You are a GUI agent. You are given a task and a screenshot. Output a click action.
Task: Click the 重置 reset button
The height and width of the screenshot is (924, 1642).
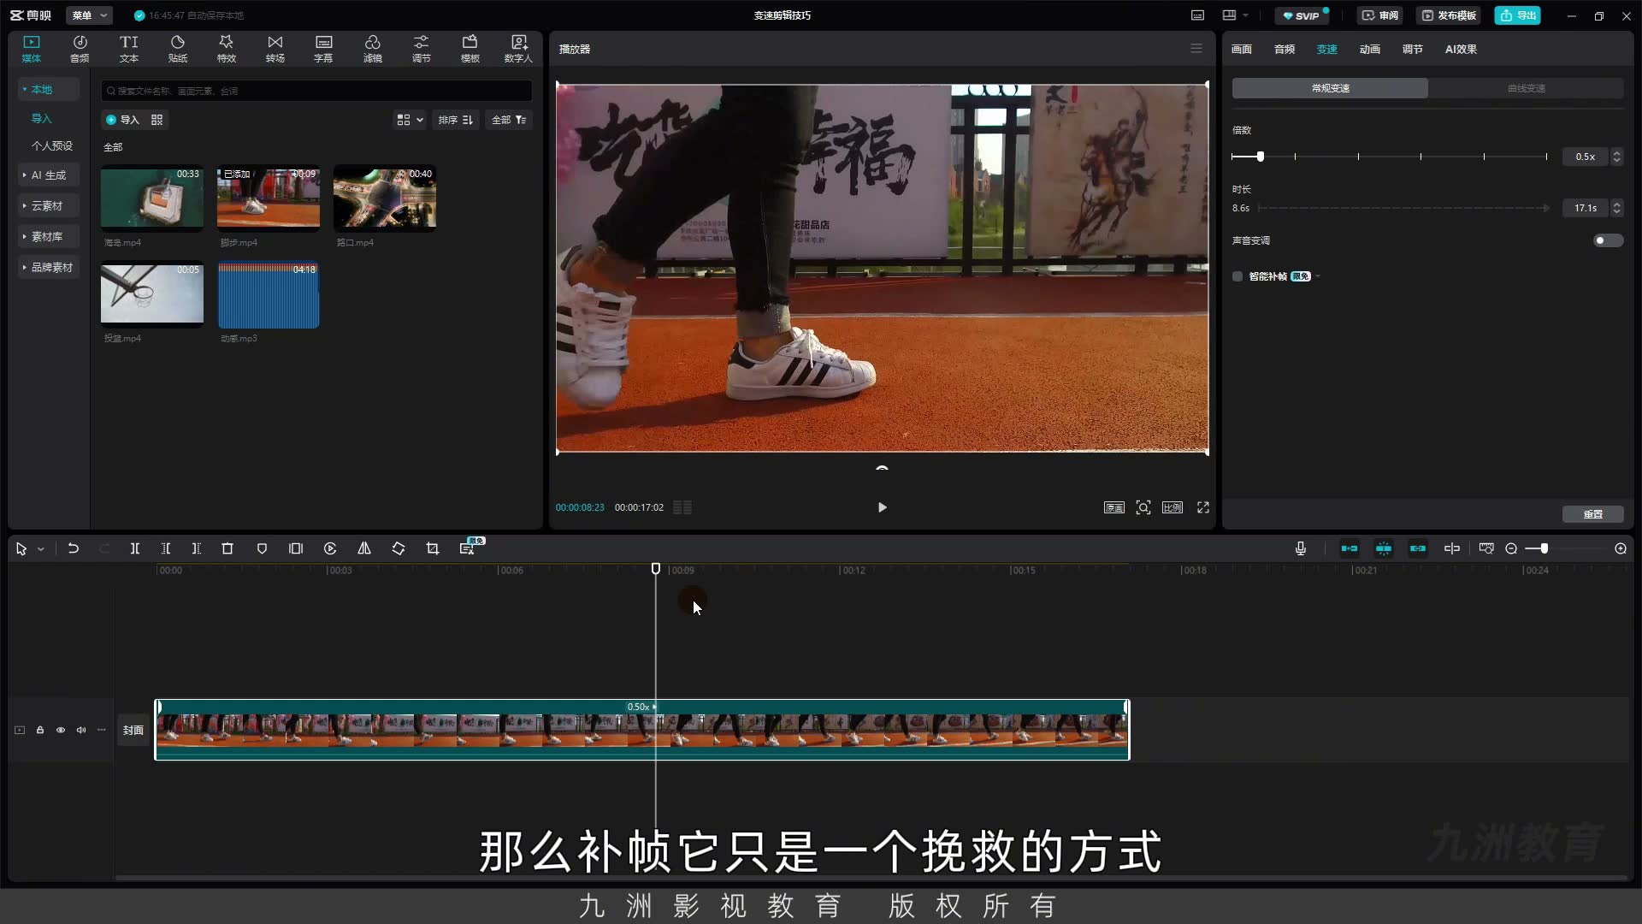(1592, 514)
